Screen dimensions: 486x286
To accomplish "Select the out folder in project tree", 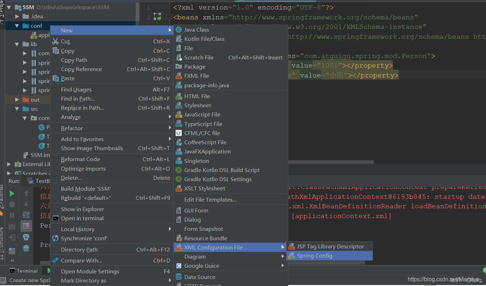I will point(31,100).
